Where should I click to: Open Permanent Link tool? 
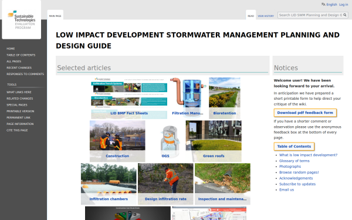tap(18, 117)
